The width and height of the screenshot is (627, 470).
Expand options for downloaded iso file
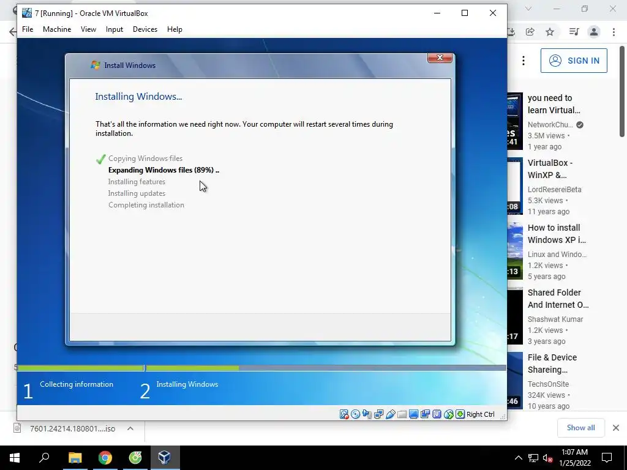[130, 428]
